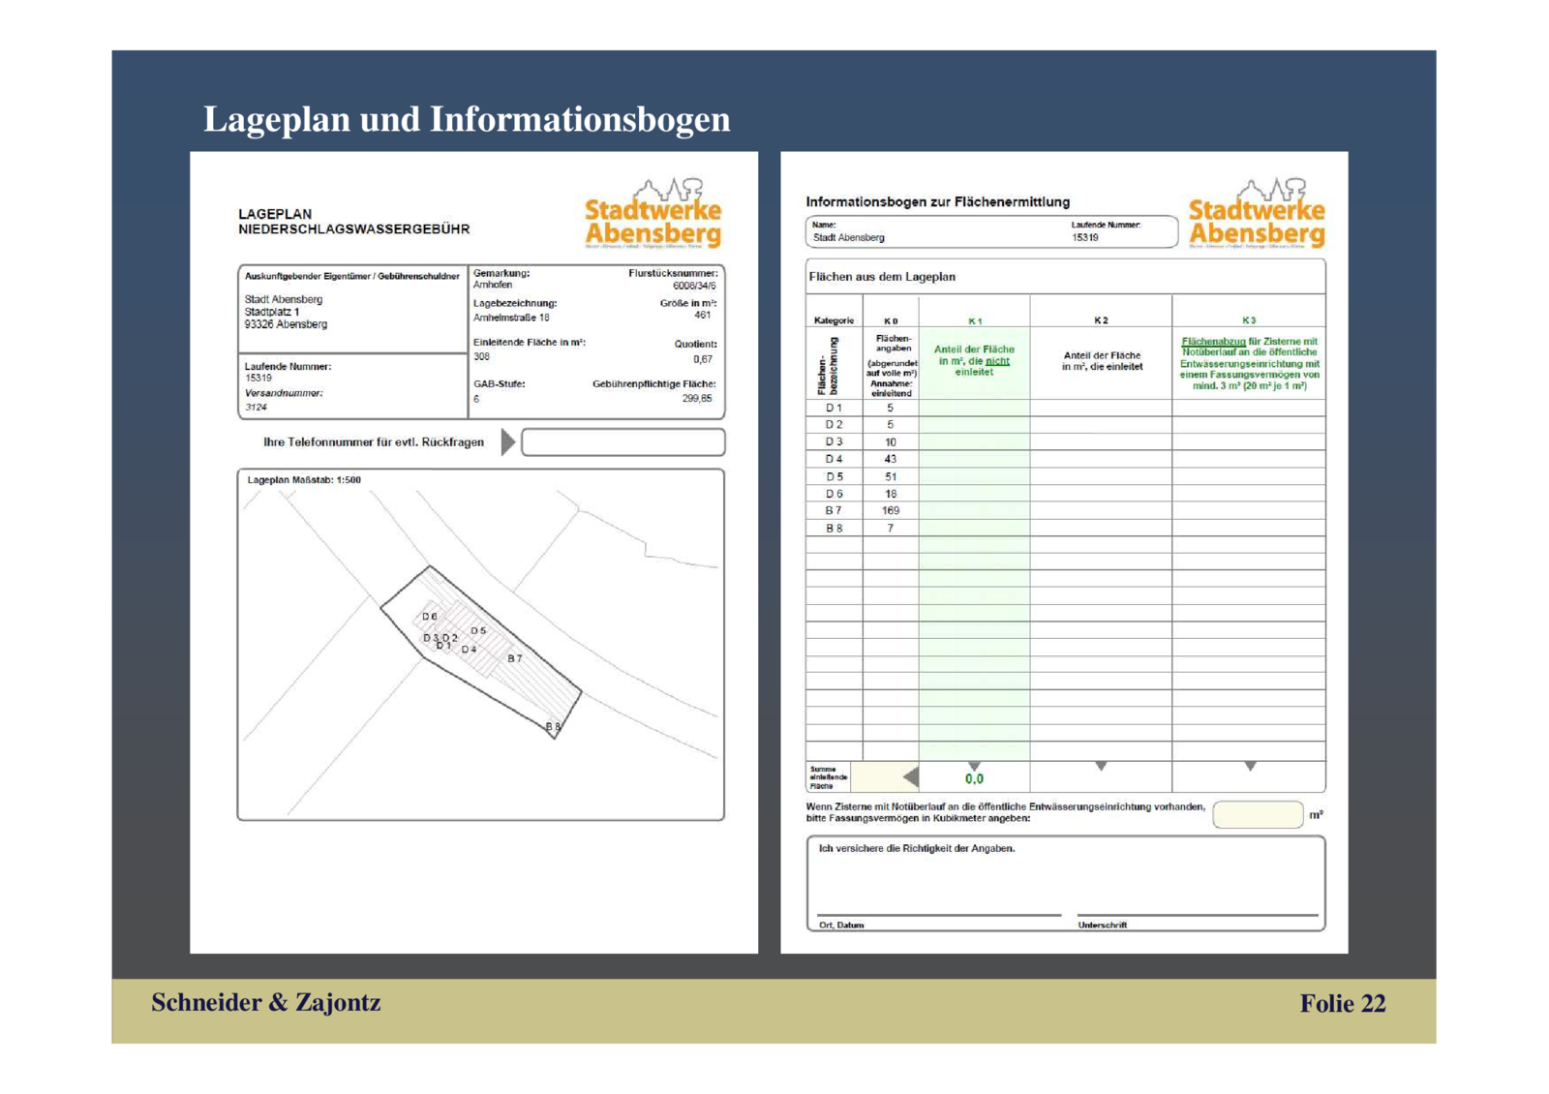Select the D6 area on the Lageplan drawing
Image resolution: width=1549 pixels, height=1094 pixels.
point(428,614)
